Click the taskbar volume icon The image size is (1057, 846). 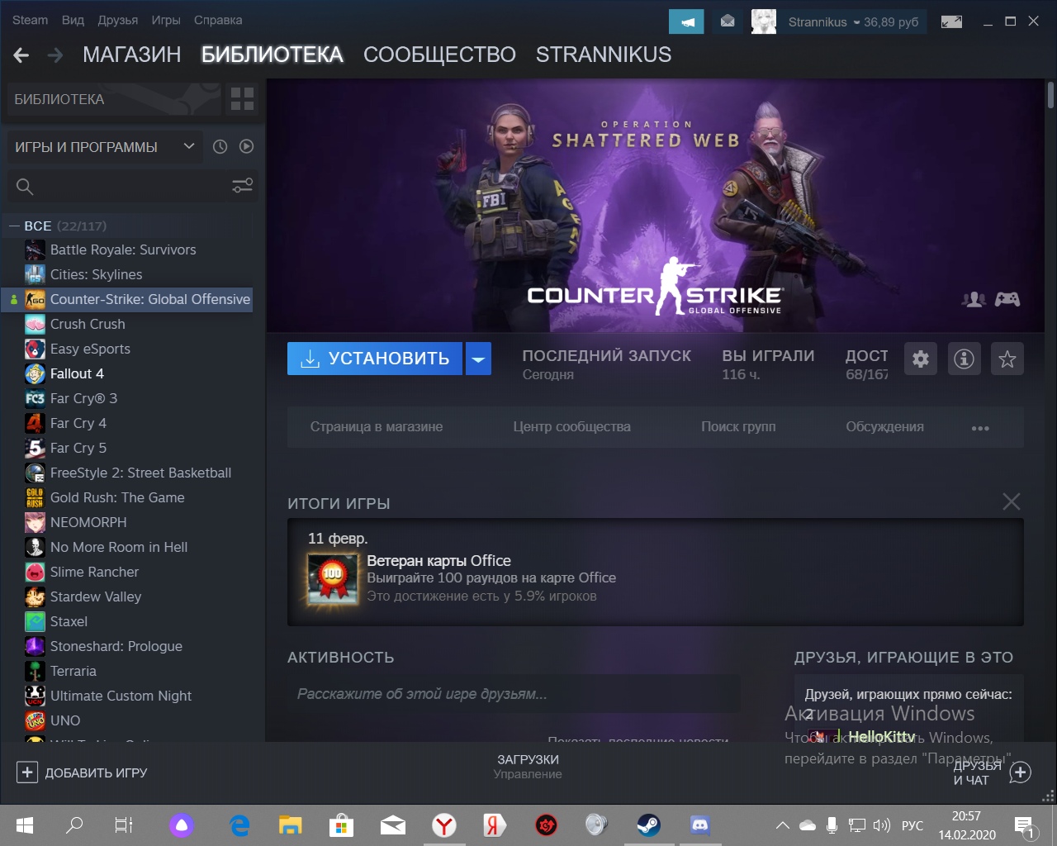(881, 825)
